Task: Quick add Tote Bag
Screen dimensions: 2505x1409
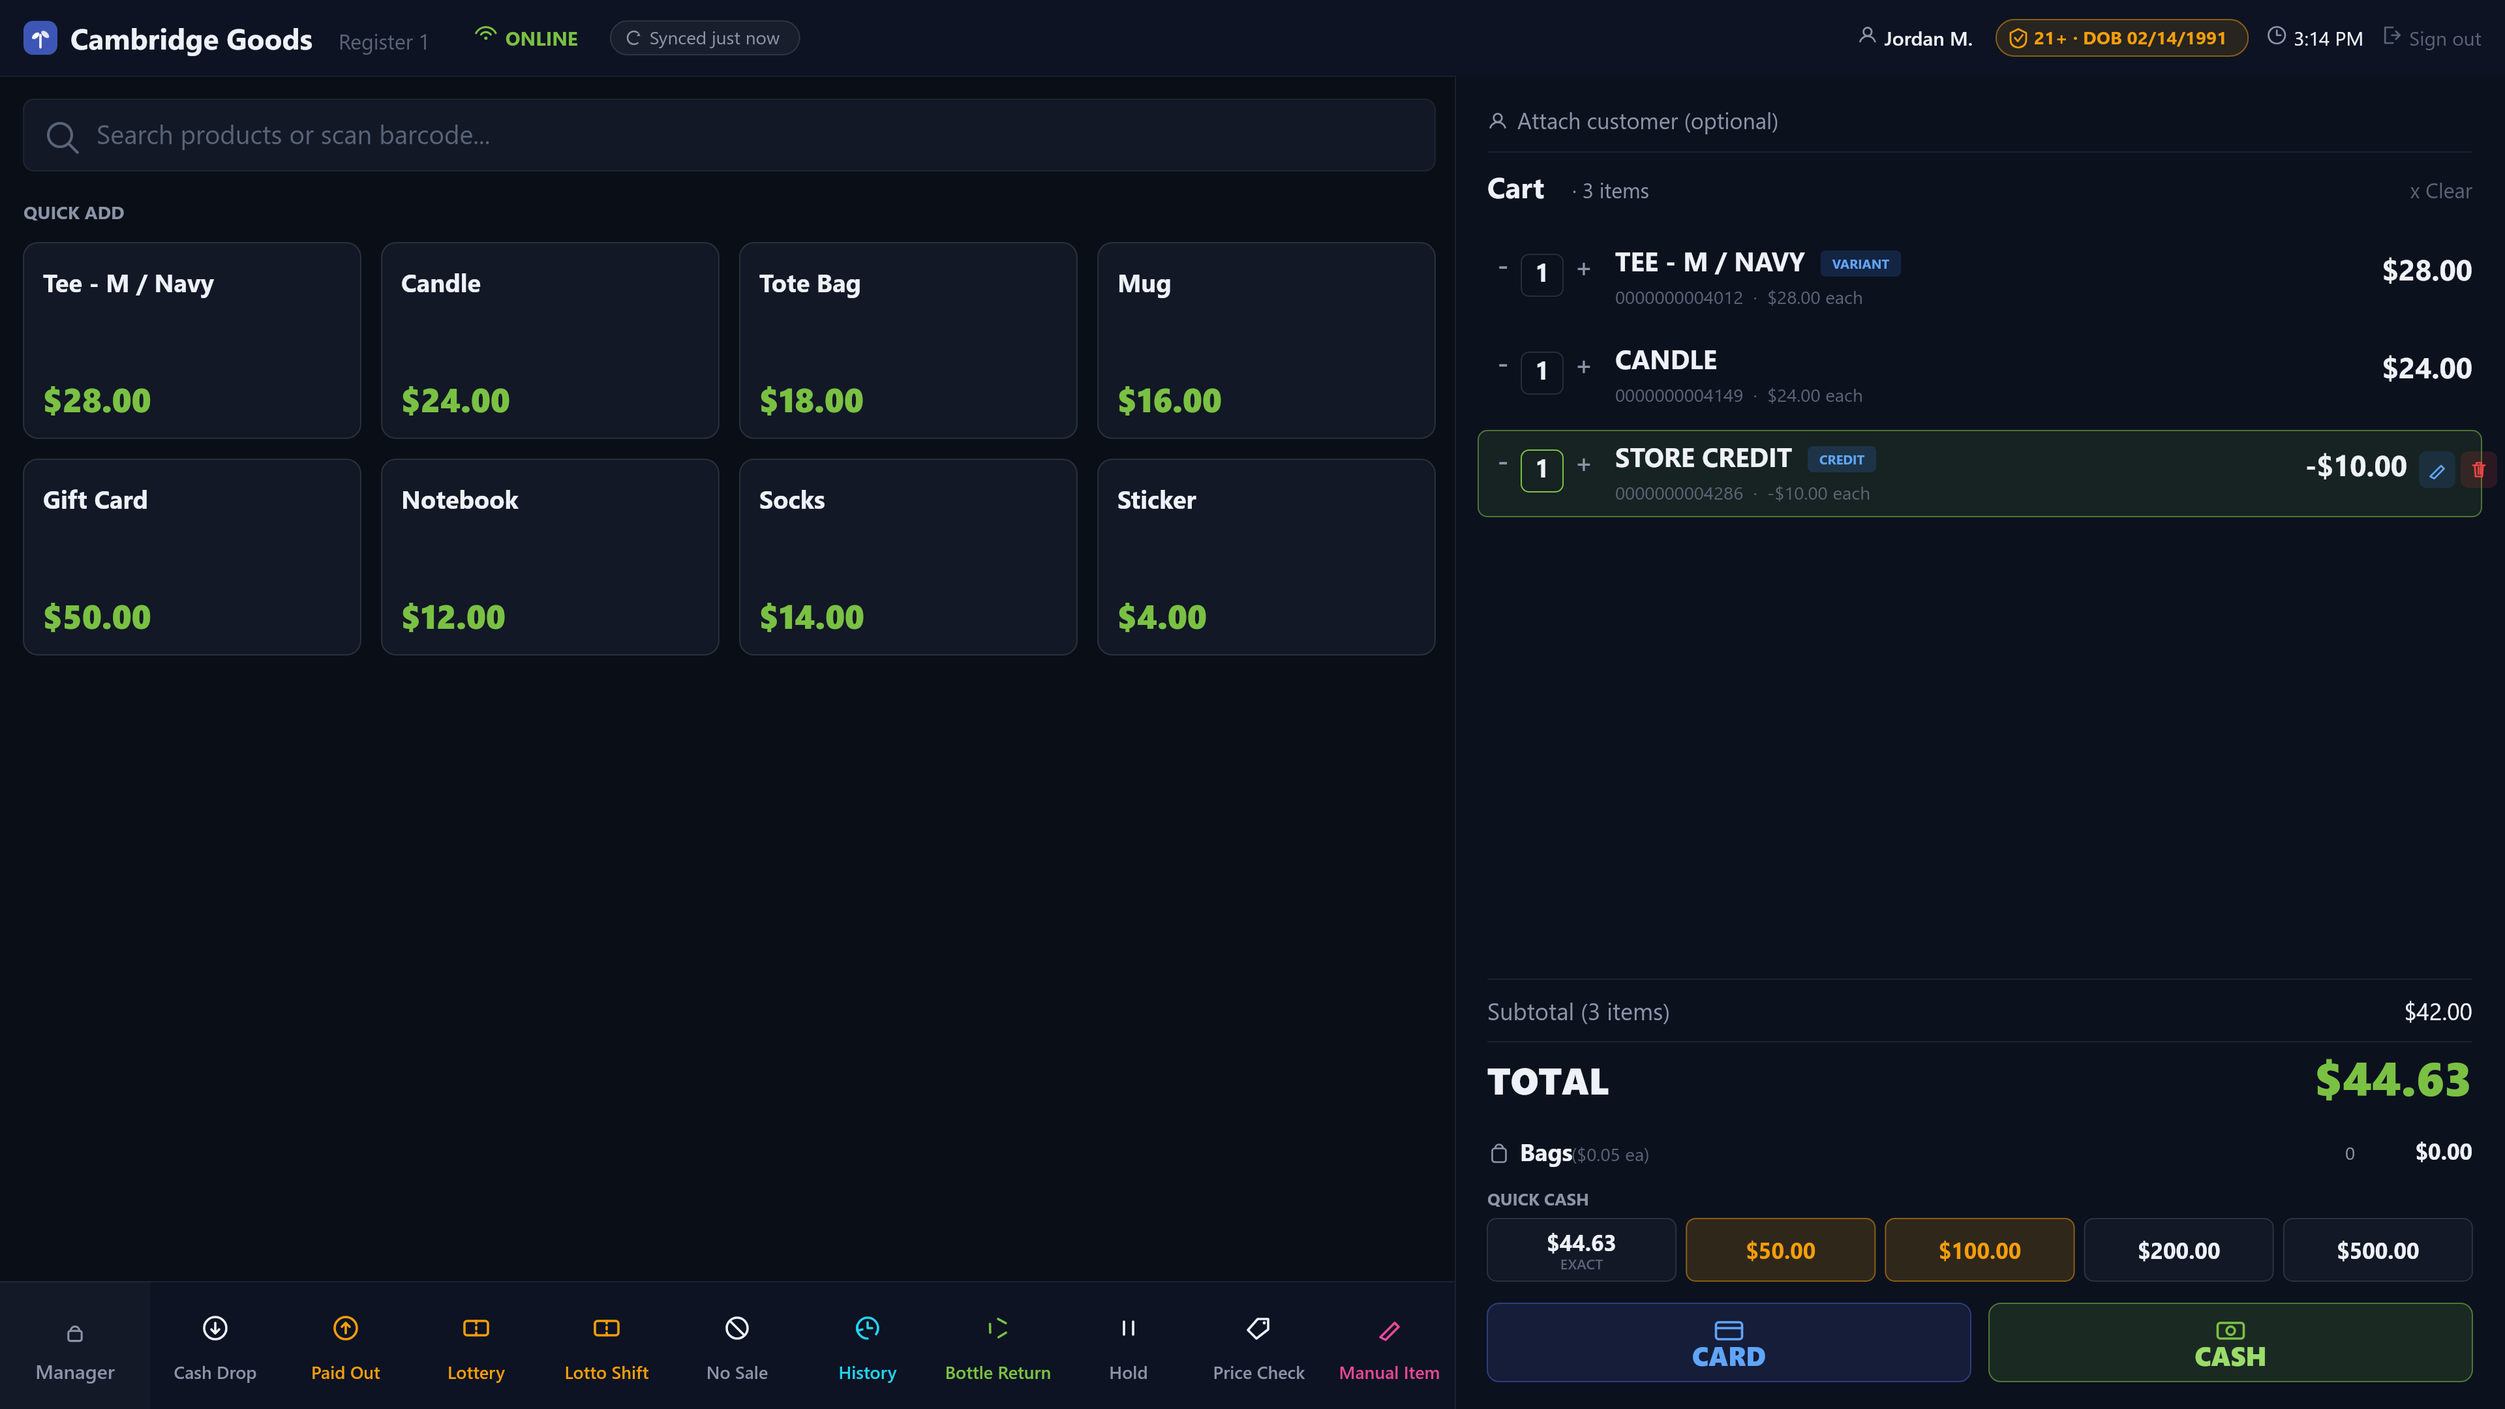Action: [907, 341]
